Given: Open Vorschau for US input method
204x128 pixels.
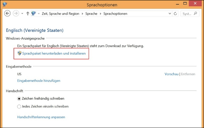Looking at the screenshot, I should point(171,74).
